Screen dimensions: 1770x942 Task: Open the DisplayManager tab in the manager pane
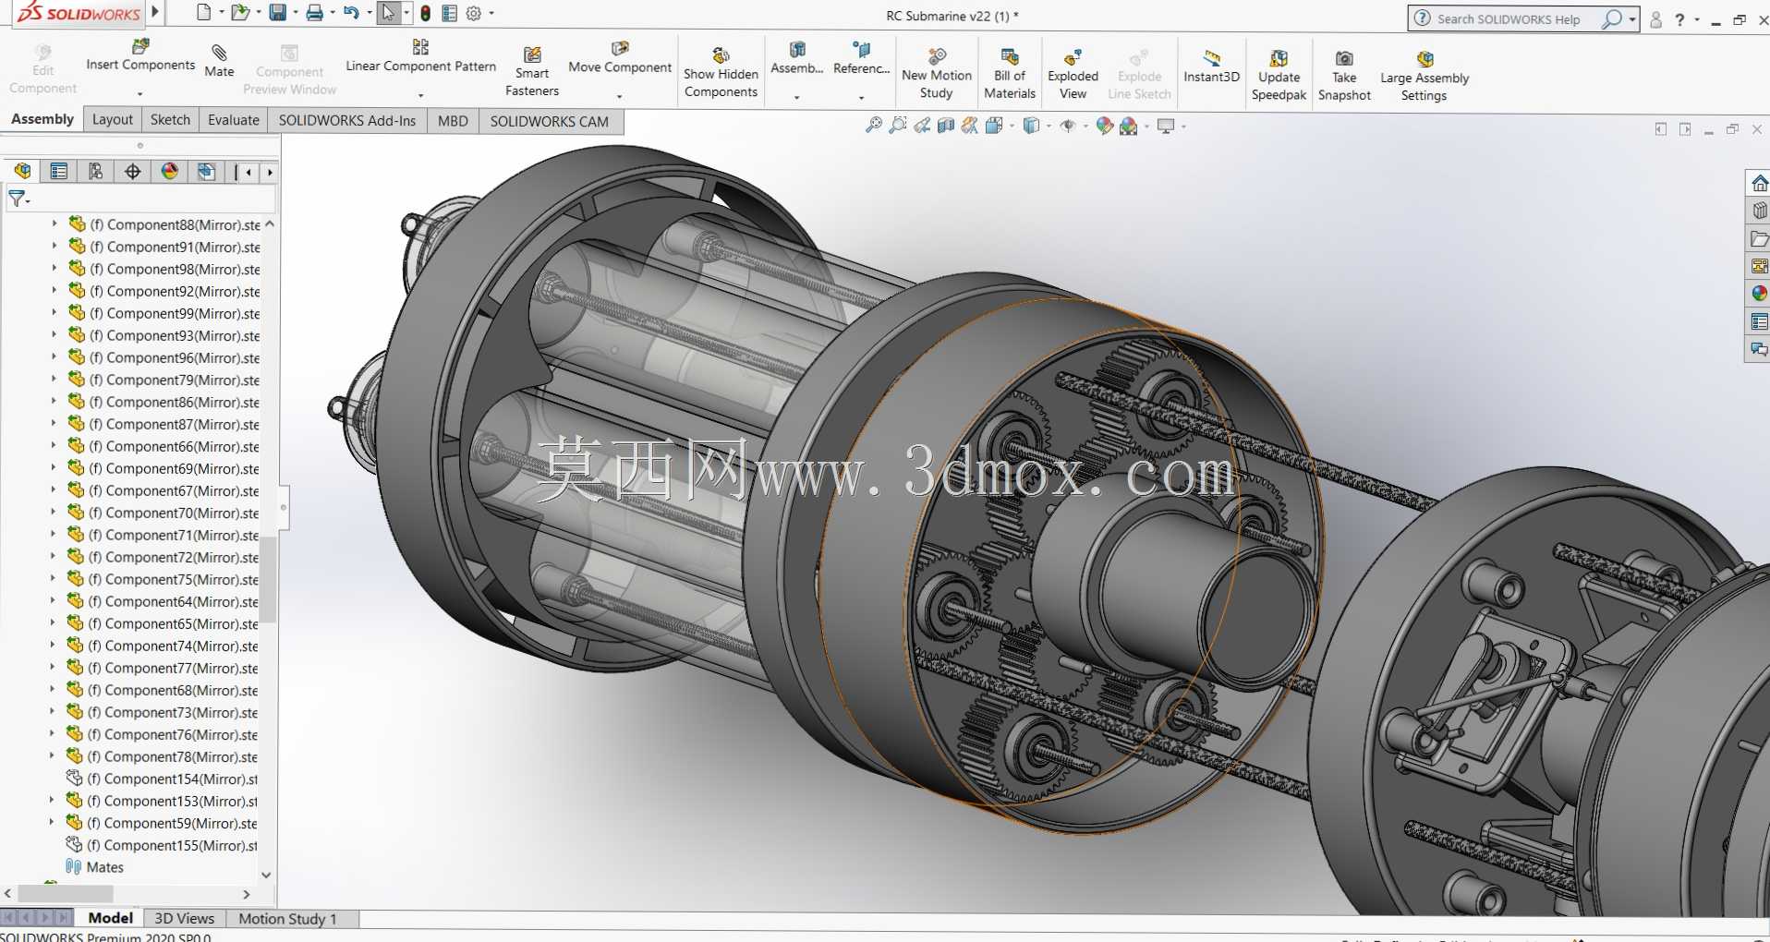click(x=170, y=172)
